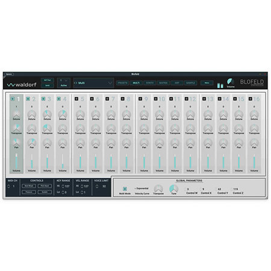Image resolution: width=271 pixels, height=271 pixels.
Task: Click the Vel Range Lo stepper
Action: point(82,192)
